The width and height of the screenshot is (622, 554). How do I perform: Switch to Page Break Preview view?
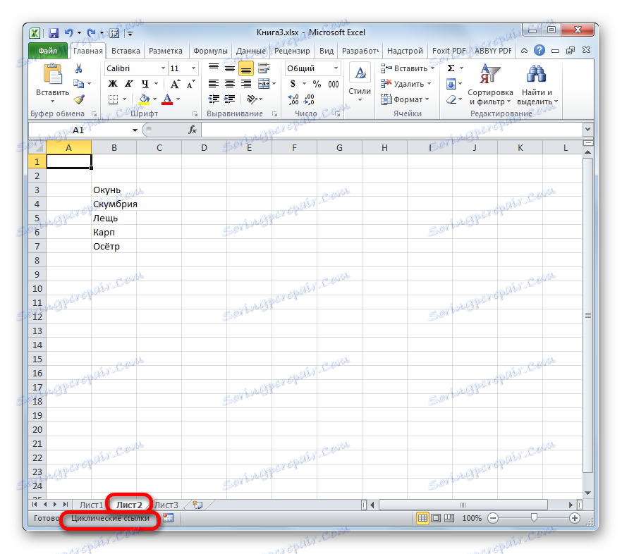click(x=449, y=518)
